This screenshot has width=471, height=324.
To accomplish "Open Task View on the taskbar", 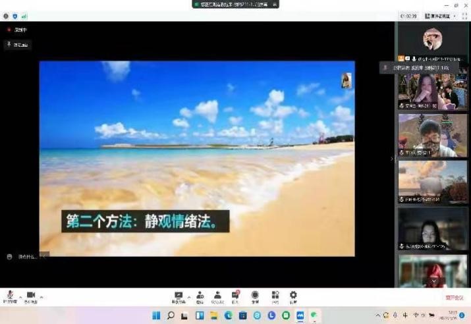I will pyautogui.click(x=184, y=315).
